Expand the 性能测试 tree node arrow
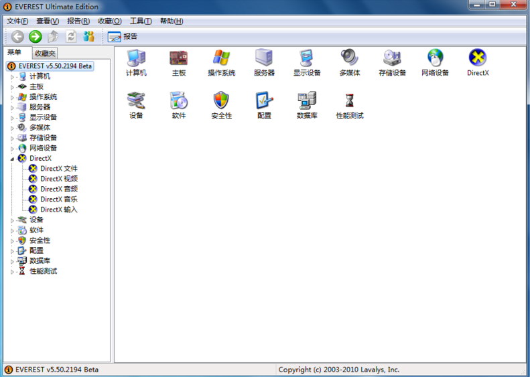The height and width of the screenshot is (377, 530). click(x=12, y=272)
